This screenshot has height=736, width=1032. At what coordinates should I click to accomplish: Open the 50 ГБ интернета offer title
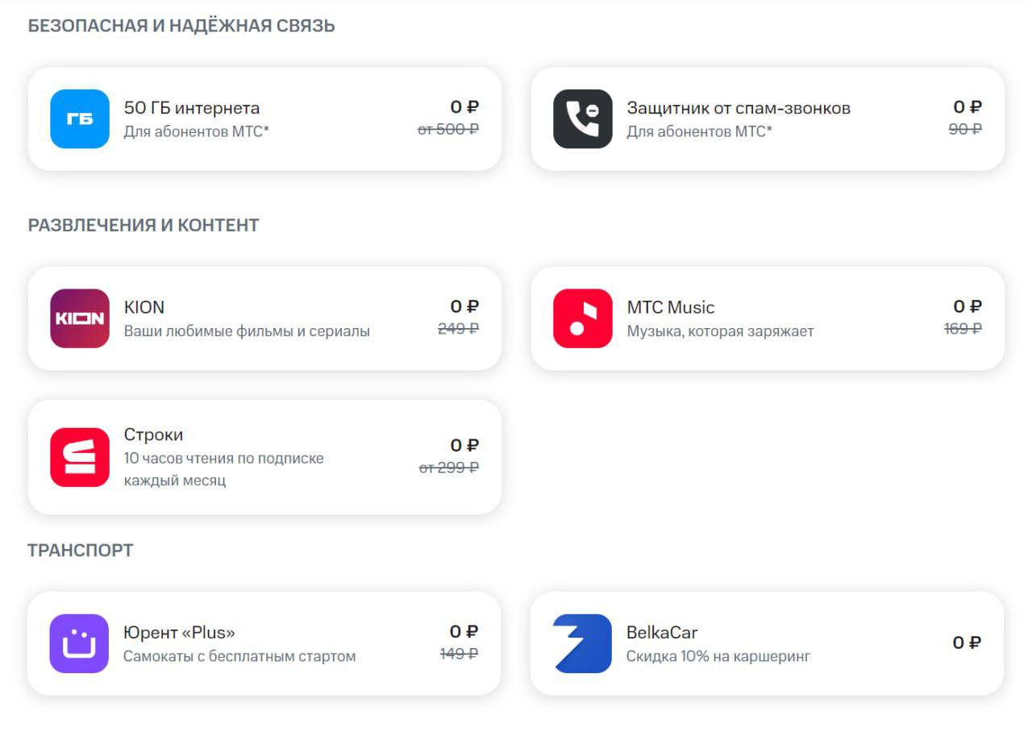192,108
